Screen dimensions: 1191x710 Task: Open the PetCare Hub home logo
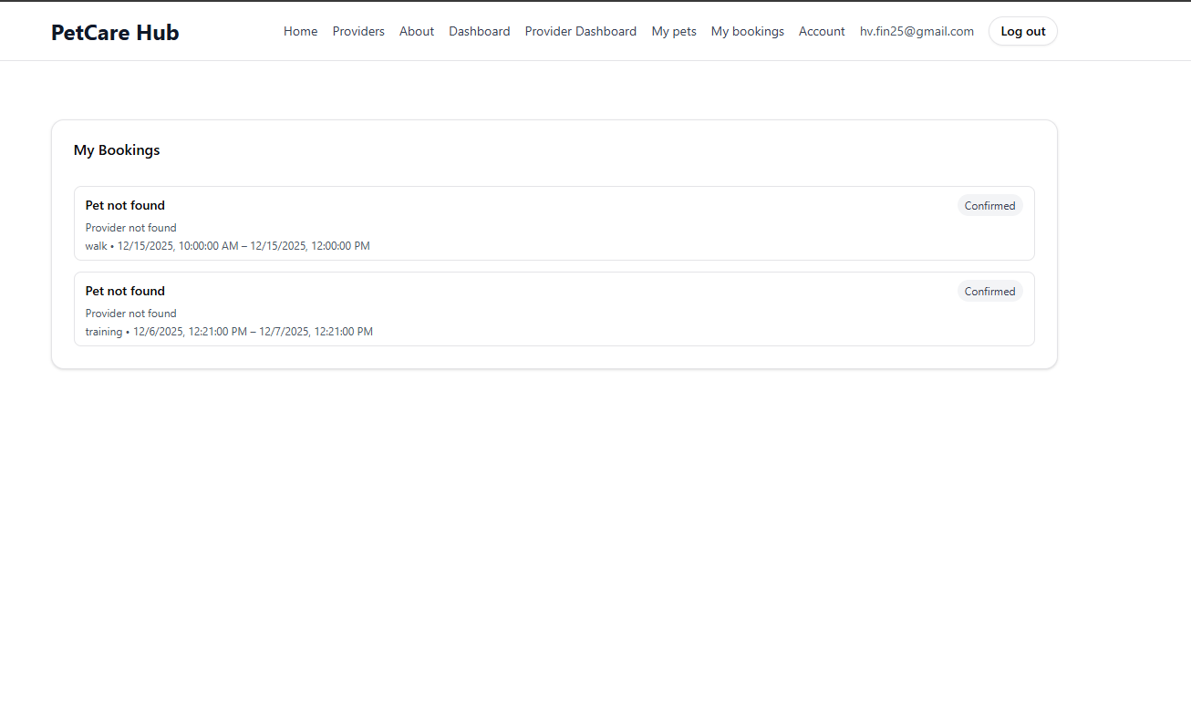pos(115,32)
